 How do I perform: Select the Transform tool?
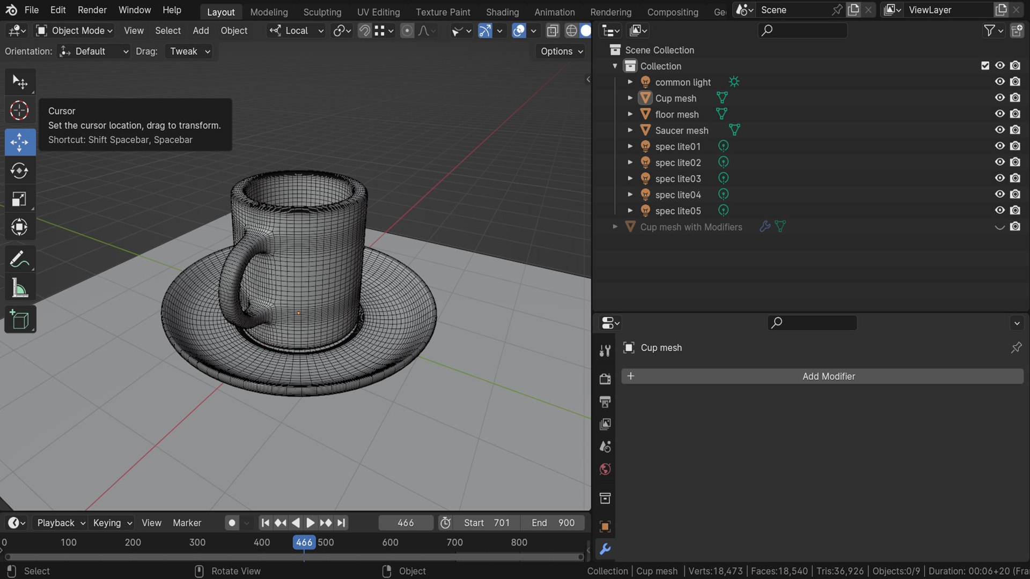tap(20, 227)
